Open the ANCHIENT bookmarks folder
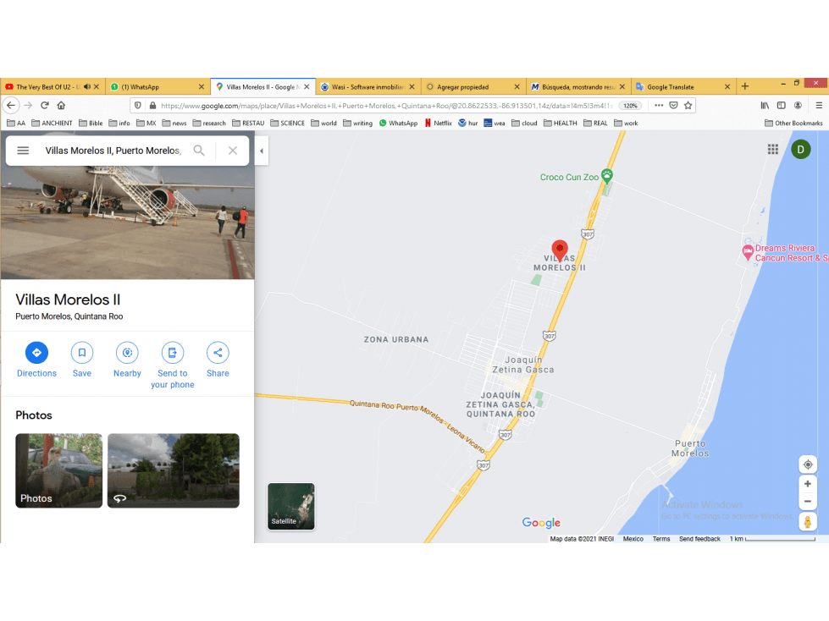 click(x=52, y=123)
